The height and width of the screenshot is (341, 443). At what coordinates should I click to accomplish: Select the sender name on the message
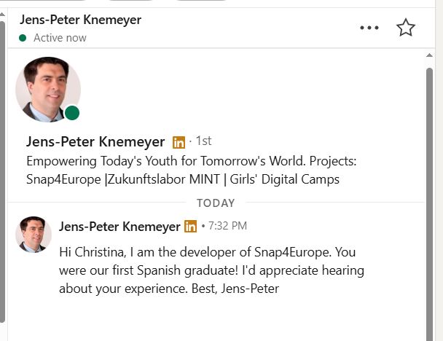(x=119, y=227)
